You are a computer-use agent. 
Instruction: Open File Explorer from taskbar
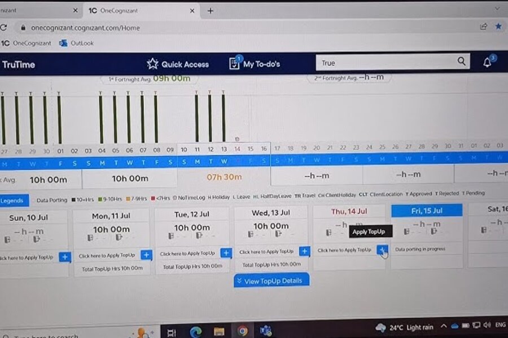click(219, 332)
